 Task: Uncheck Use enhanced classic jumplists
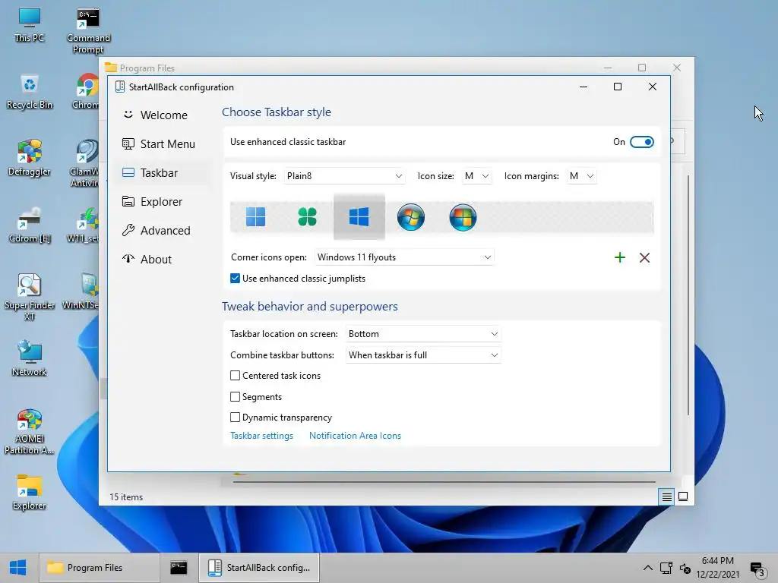[236, 279]
